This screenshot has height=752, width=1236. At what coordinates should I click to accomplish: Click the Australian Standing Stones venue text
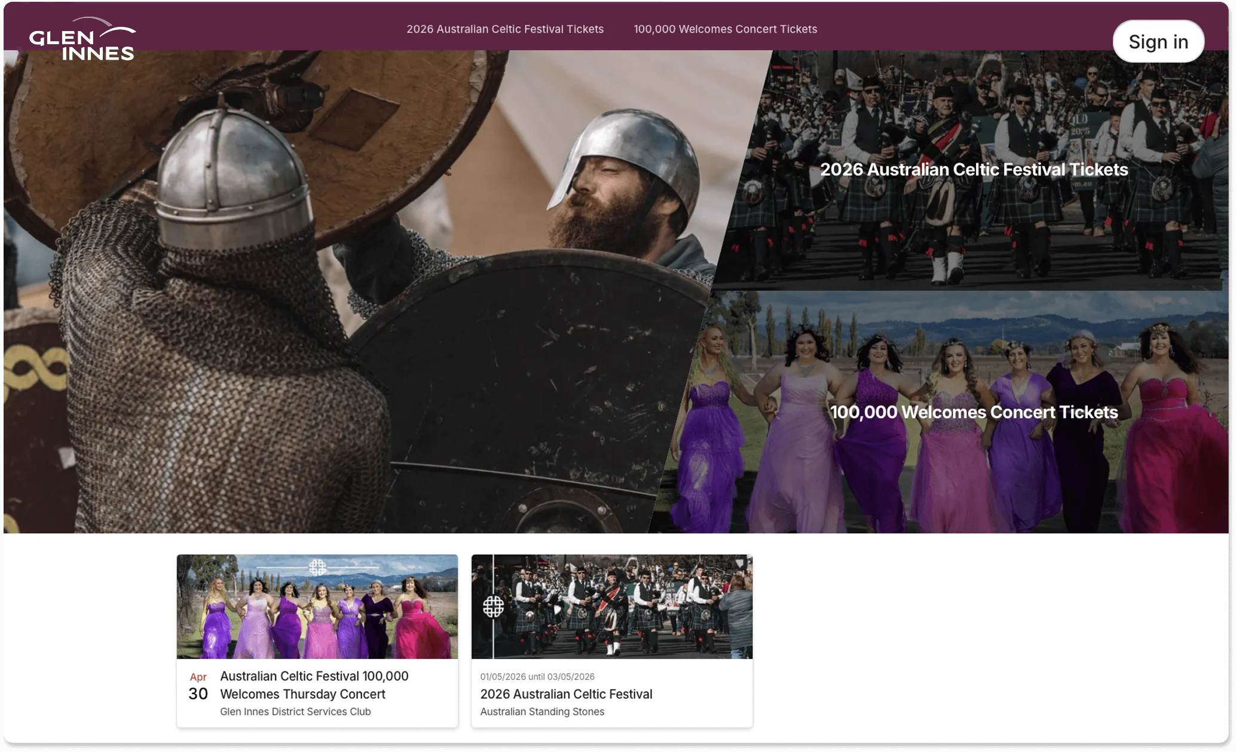(541, 712)
